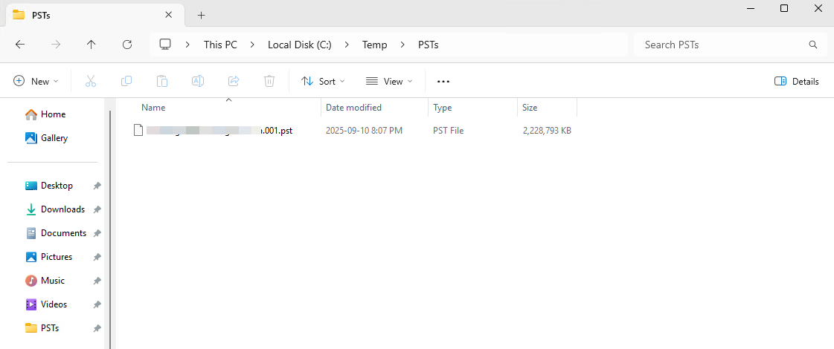Click the Search PSTs field
834x349 pixels.
click(722, 45)
